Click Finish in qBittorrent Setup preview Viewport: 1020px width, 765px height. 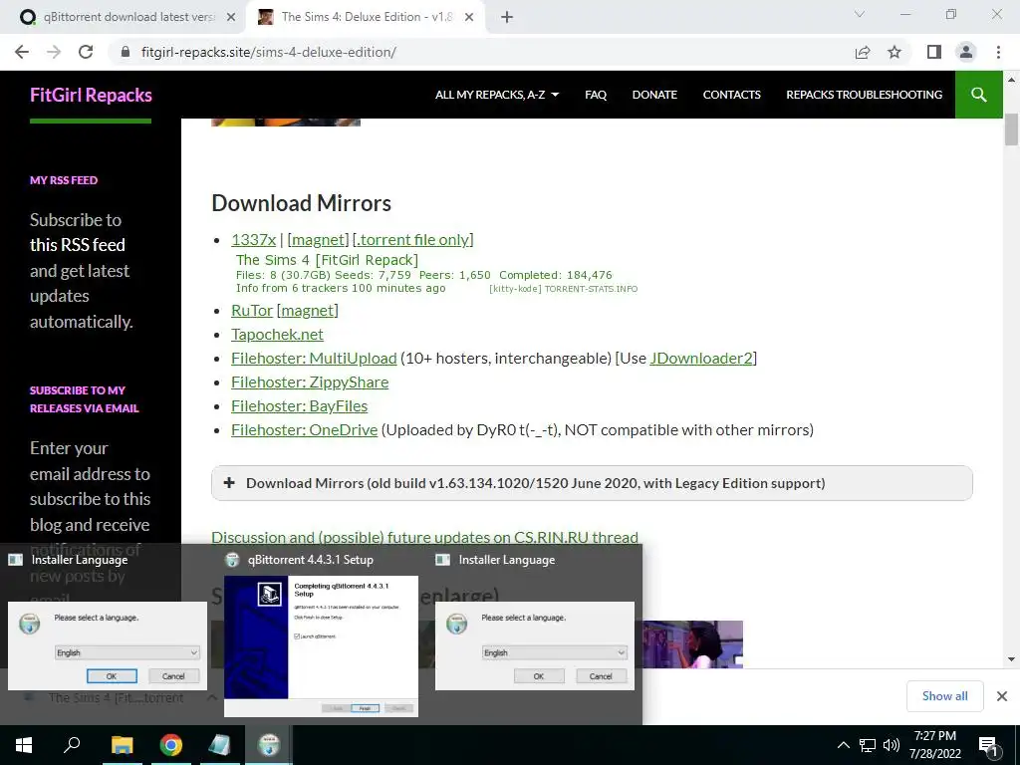click(x=365, y=708)
